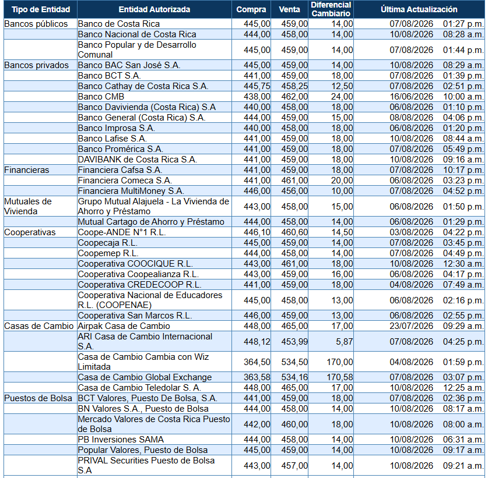Select ARI Casa de Cambio Internacional S.A.

tap(145, 342)
